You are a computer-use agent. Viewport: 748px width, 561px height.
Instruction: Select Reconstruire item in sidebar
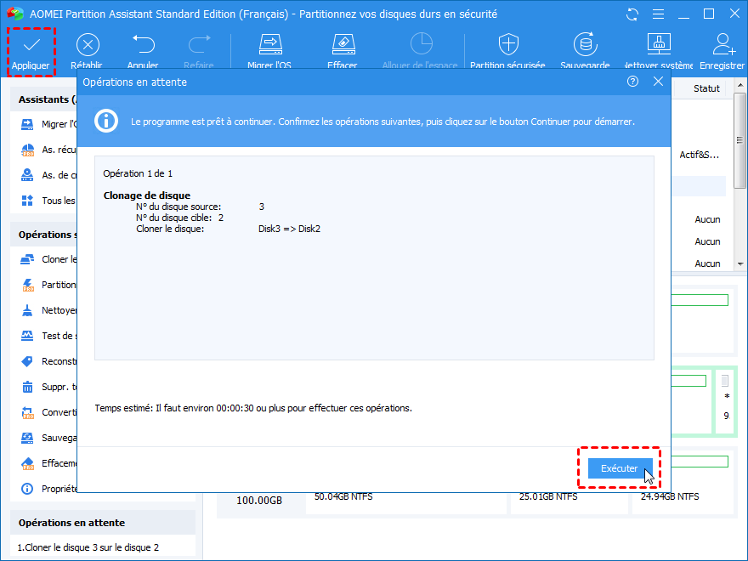(x=48, y=361)
